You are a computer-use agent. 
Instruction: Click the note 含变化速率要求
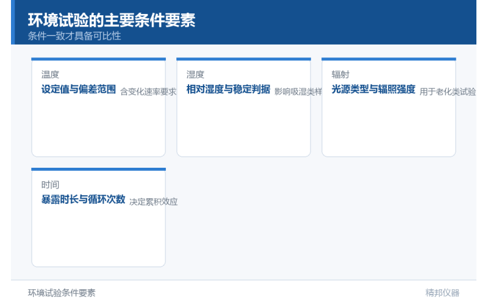(148, 91)
